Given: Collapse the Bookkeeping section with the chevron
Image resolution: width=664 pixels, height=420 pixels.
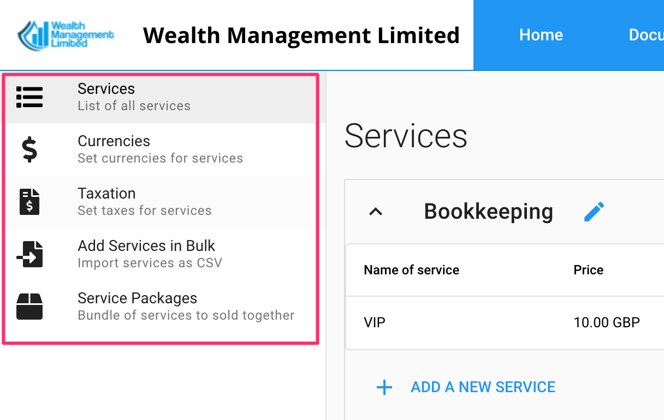Looking at the screenshot, I should click(x=375, y=212).
